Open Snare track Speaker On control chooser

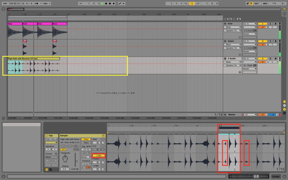(232, 48)
